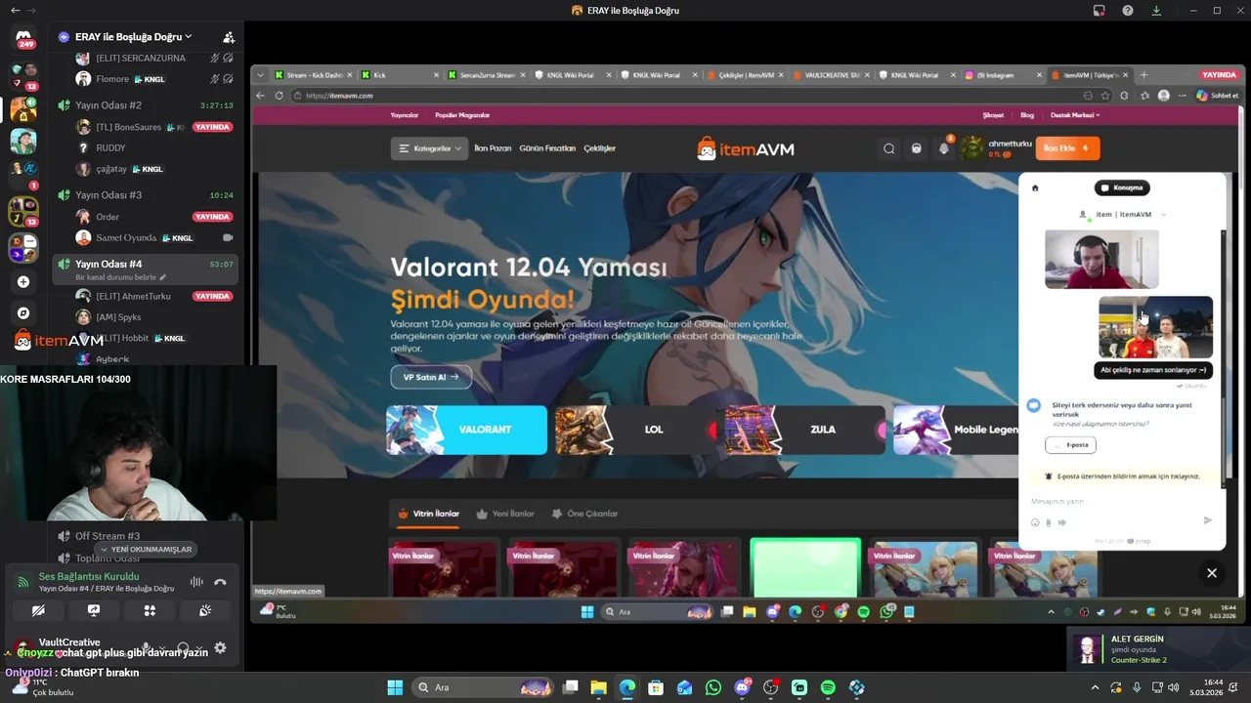1251x703 pixels.
Task: Open the invite people icon beside server name
Action: 229,37
